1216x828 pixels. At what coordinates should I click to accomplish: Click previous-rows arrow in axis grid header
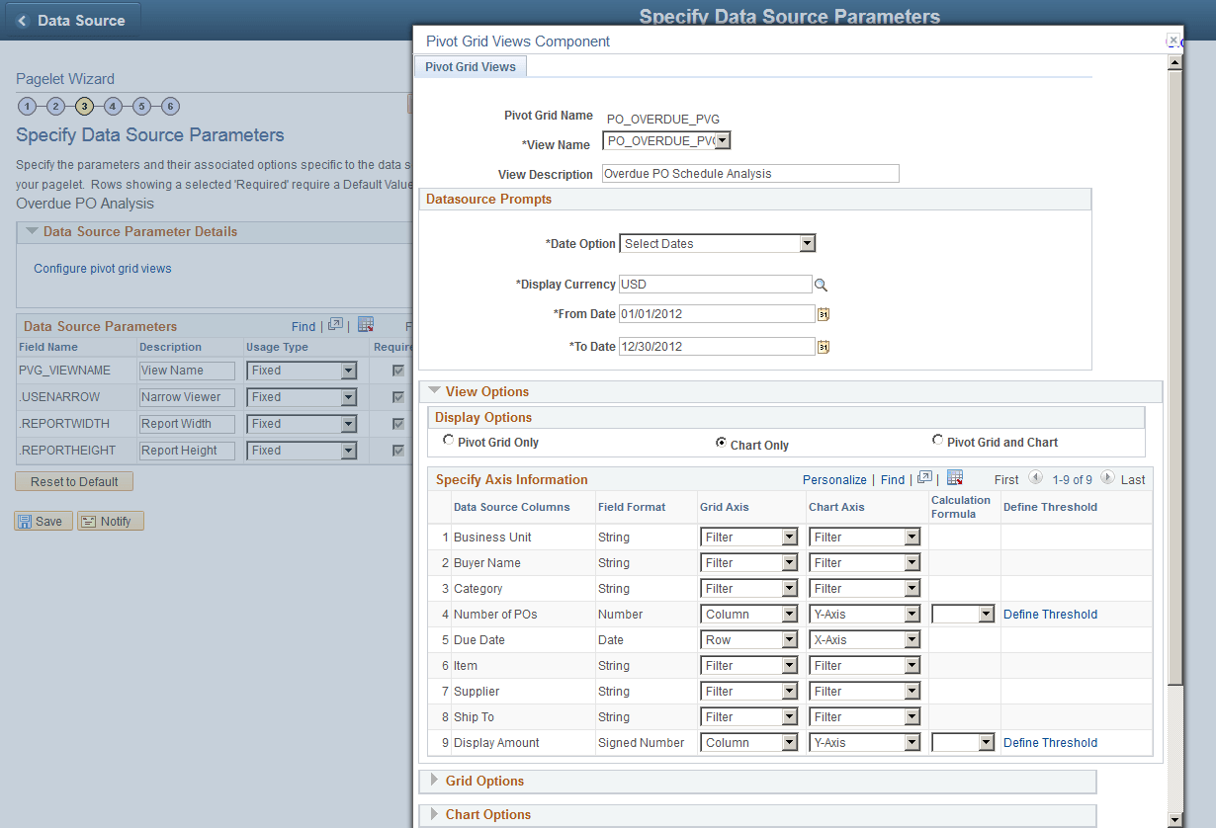[x=1035, y=478]
